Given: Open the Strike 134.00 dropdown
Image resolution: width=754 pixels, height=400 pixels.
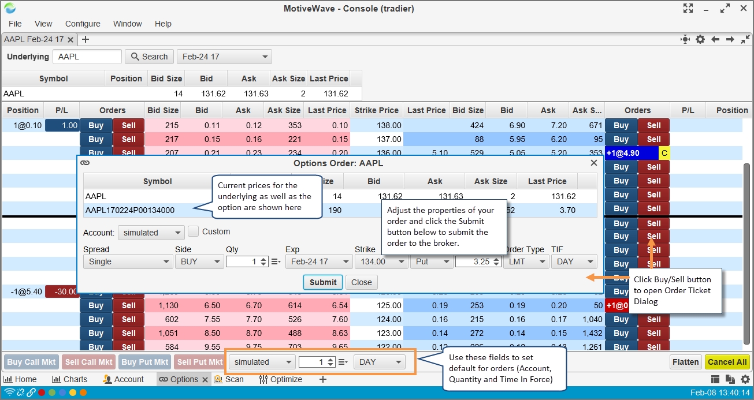Looking at the screenshot, I should pyautogui.click(x=381, y=261).
